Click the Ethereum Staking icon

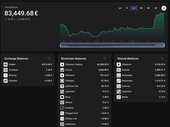pos(62,64)
